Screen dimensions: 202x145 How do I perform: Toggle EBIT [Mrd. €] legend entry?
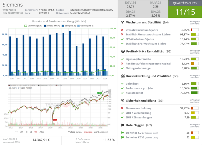69,26
